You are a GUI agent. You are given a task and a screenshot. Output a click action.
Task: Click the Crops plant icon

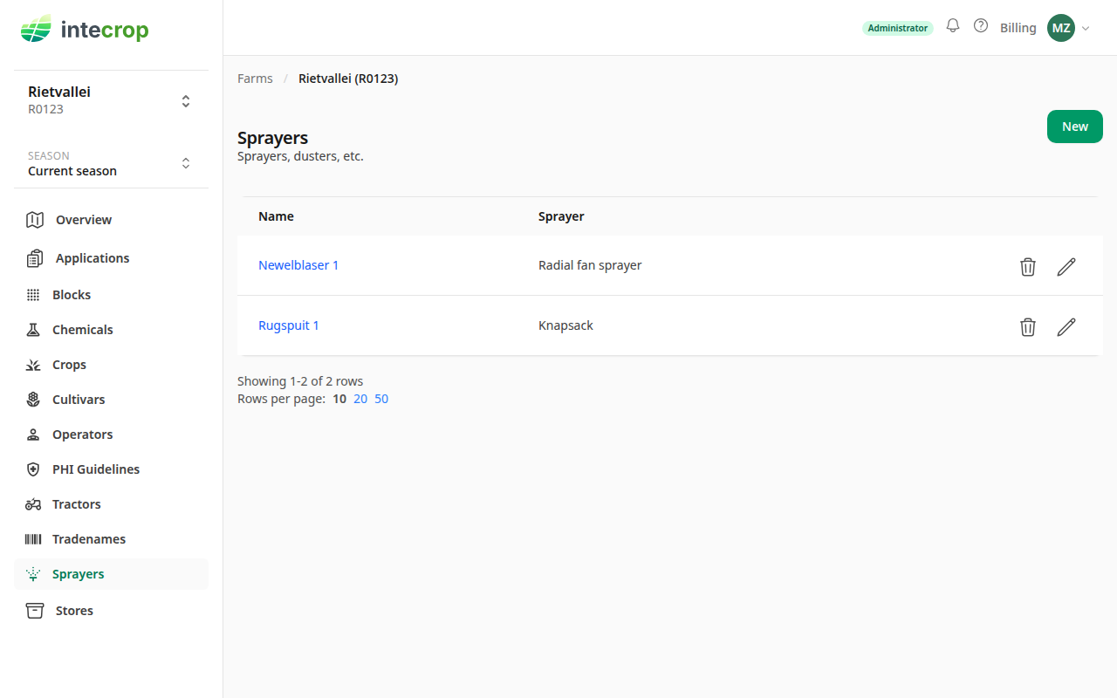(x=33, y=365)
